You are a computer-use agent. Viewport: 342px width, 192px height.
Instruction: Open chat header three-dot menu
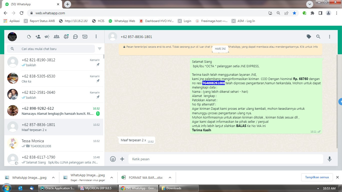329,37
